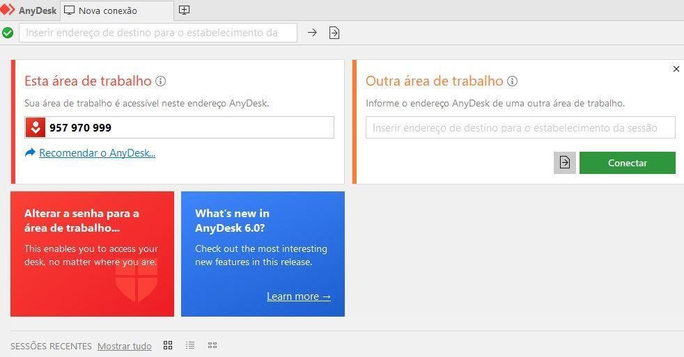This screenshot has width=684, height=357.
Task: Focus the remote address input under Outra área de trabalho
Action: [x=520, y=128]
